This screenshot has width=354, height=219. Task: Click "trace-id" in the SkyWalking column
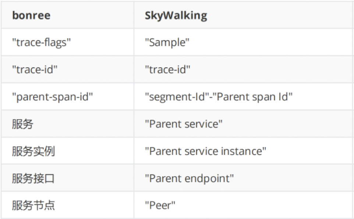(x=168, y=69)
